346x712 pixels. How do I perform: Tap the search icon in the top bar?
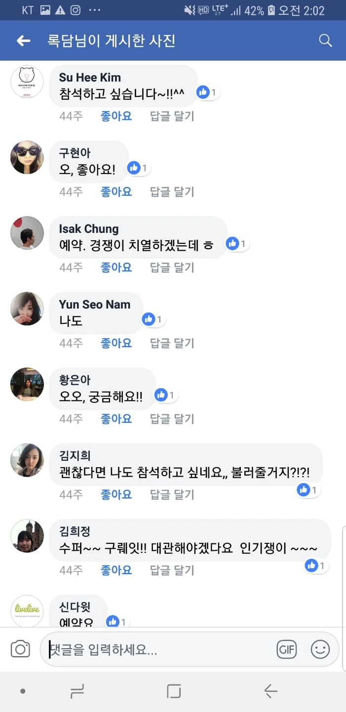click(x=325, y=40)
